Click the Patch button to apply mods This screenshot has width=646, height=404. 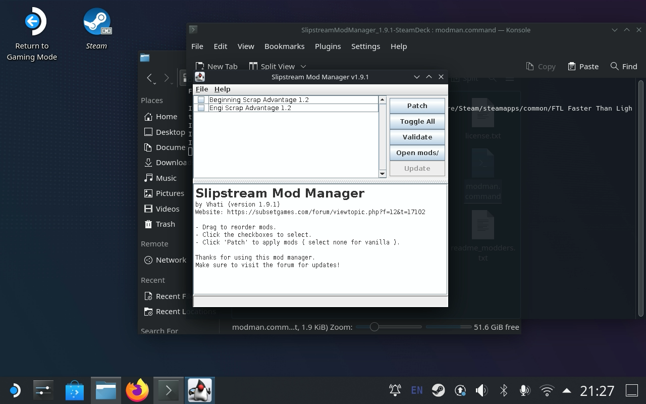coord(417,106)
